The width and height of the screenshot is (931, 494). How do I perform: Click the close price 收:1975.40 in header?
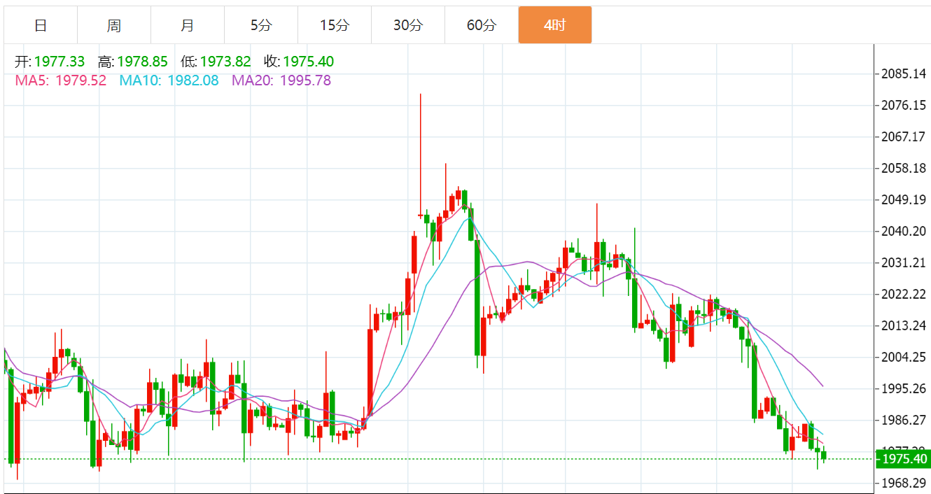pyautogui.click(x=299, y=62)
